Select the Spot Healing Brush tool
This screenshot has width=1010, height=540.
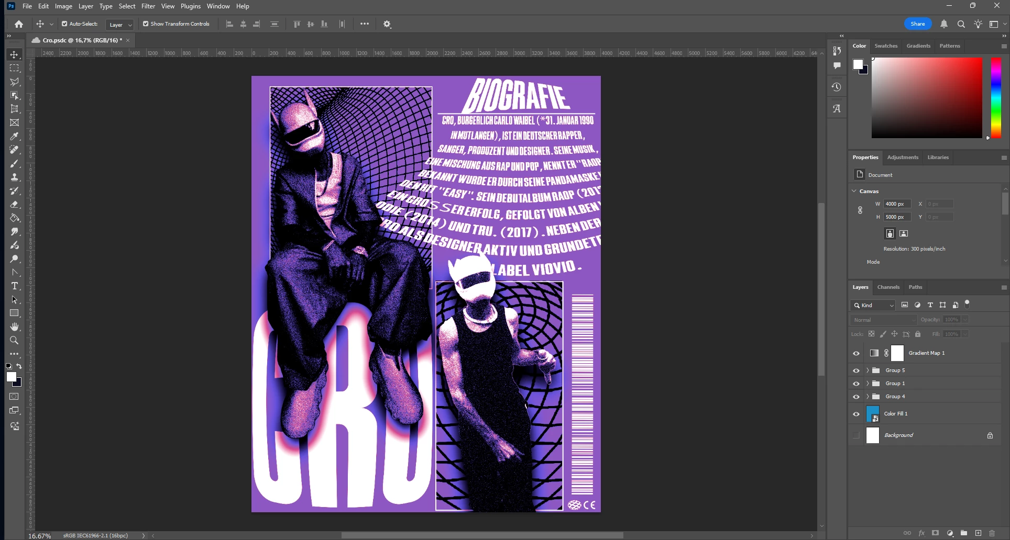click(14, 150)
